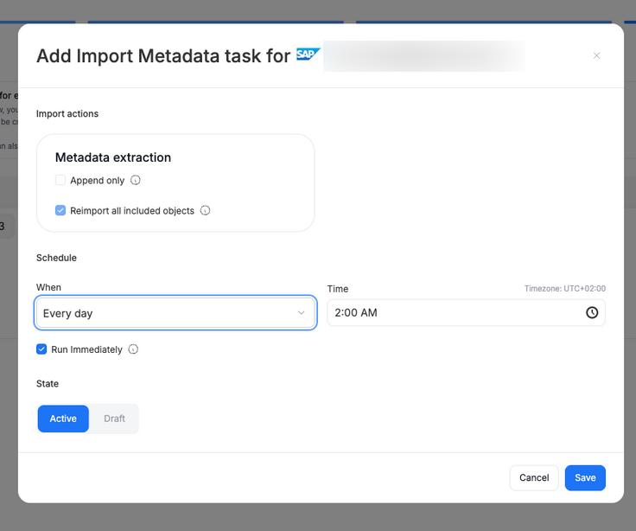Show info for Append only option
Screen dimensions: 636x531
[136, 180]
